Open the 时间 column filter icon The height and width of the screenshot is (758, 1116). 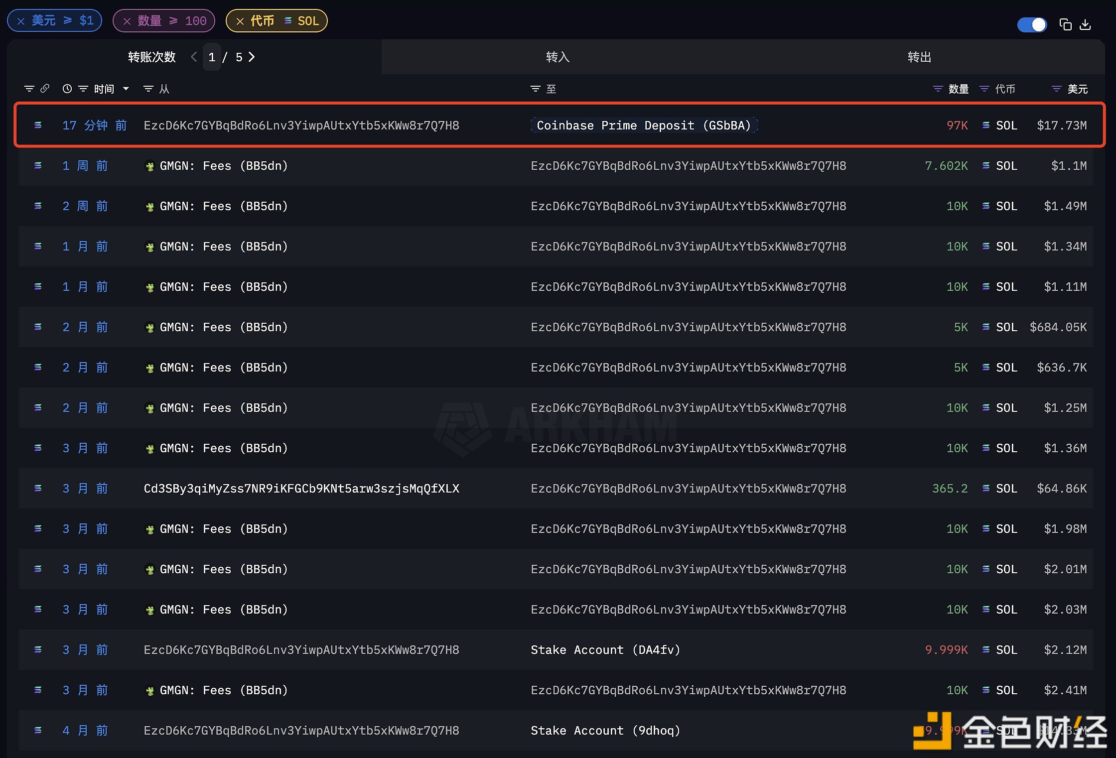(83, 89)
